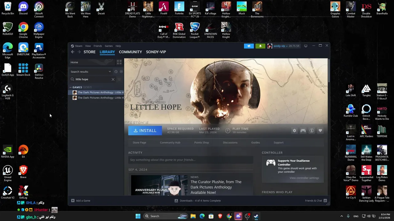
Task: Select first Dark Pictures Anthology list entry
Action: point(97,92)
